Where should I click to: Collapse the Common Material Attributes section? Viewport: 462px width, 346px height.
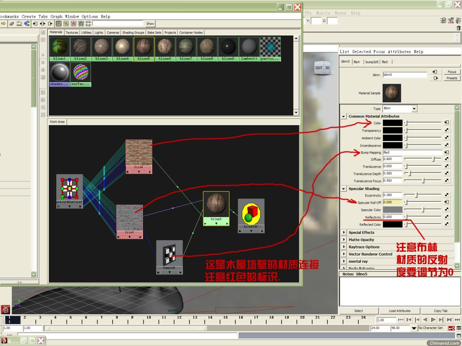(x=344, y=116)
